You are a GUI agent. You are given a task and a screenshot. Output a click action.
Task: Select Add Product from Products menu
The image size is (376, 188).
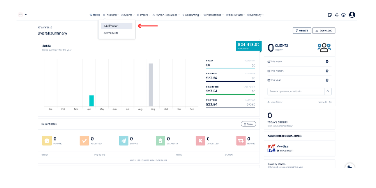[117, 26]
